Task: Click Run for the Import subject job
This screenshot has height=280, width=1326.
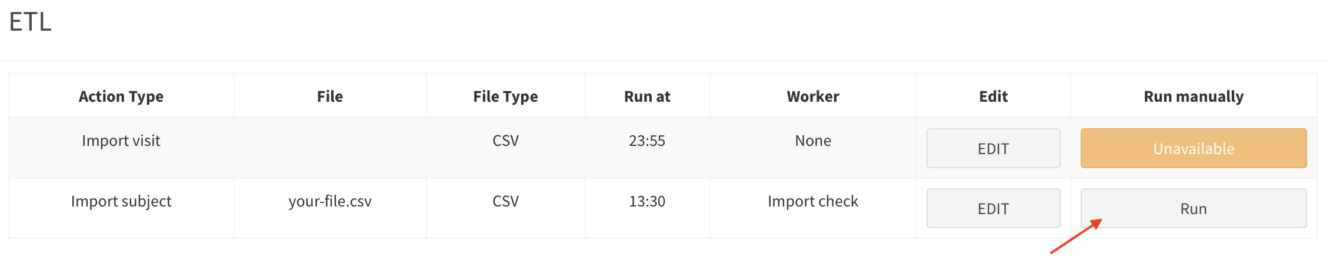Action: pos(1193,208)
